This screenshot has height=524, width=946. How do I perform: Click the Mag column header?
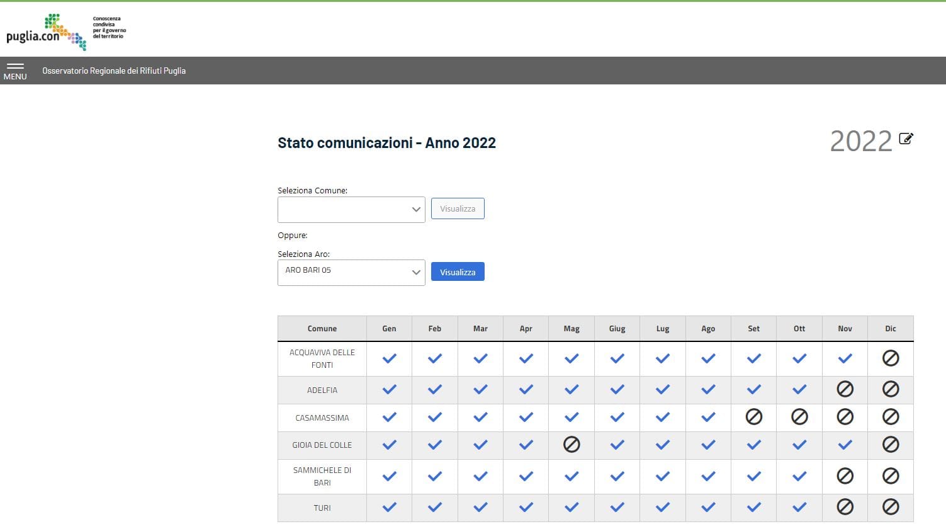click(x=572, y=329)
